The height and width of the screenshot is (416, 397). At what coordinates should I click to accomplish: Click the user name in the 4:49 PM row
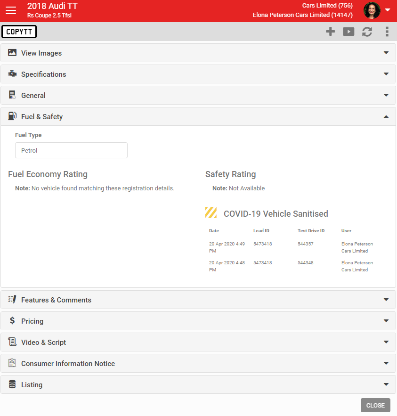pos(357,247)
